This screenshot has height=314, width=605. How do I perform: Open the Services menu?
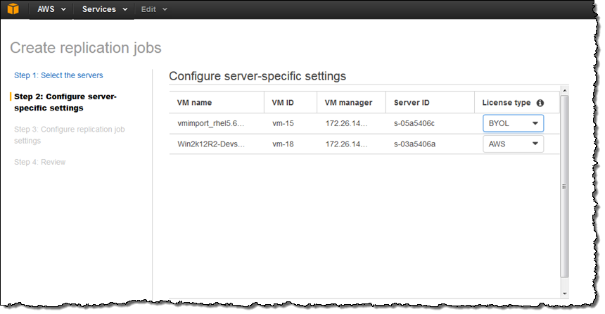pos(105,9)
